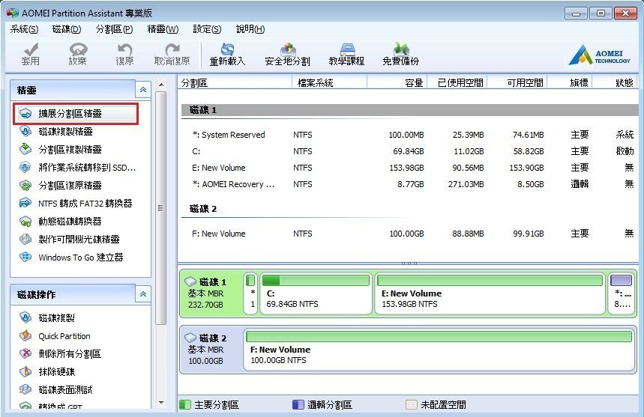Select purple logical recovery block in disk map
The height and width of the screenshot is (417, 644).
(x=622, y=293)
